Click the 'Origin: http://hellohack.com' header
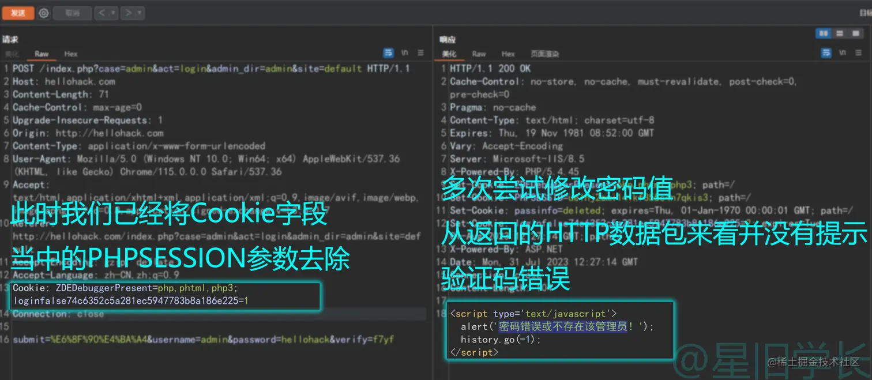Image resolution: width=872 pixels, height=380 pixels. 88,133
